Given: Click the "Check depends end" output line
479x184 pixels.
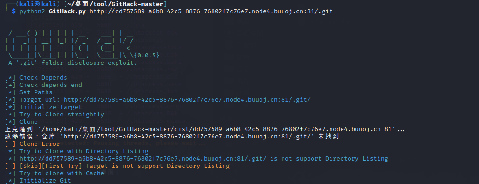Looking at the screenshot, I should (x=50, y=85).
